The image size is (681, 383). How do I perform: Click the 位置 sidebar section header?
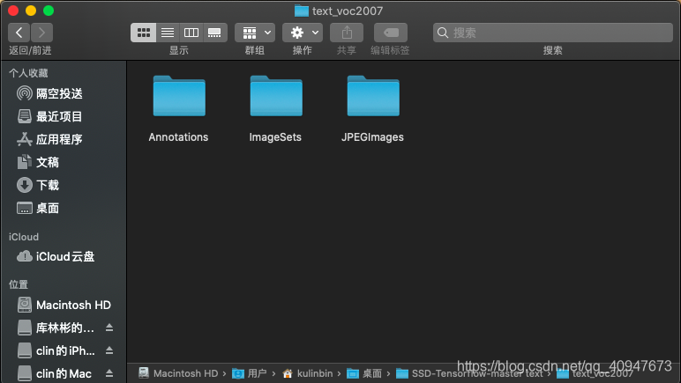point(19,284)
